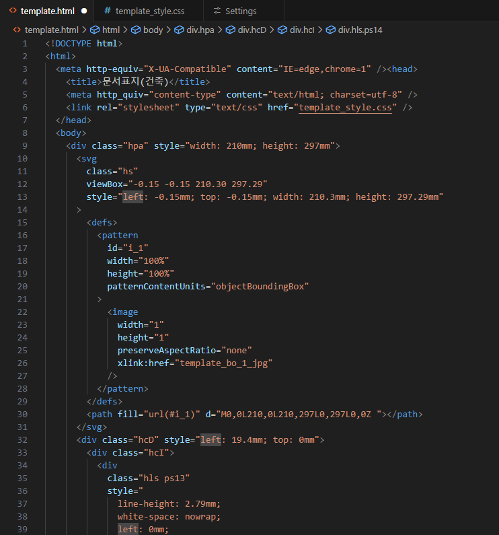Click line number 30 in the gutter

coord(22,415)
